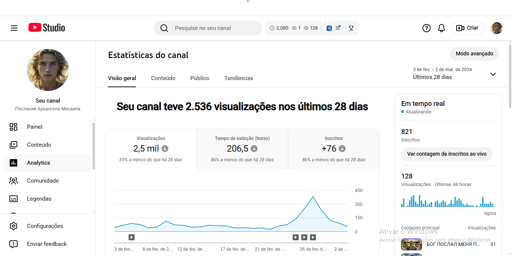The width and height of the screenshot is (512, 256).
Task: Click the Comunidade sidebar icon
Action: coord(14,180)
